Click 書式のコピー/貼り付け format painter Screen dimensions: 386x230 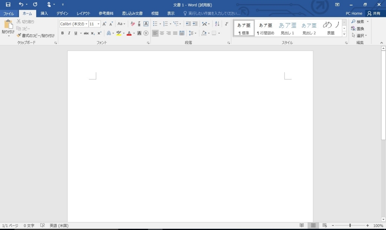point(36,36)
